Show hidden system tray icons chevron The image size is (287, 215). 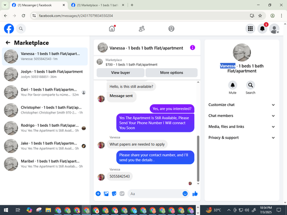click(x=228, y=210)
